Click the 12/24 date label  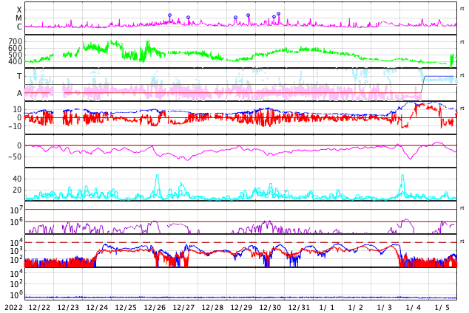tap(97, 308)
